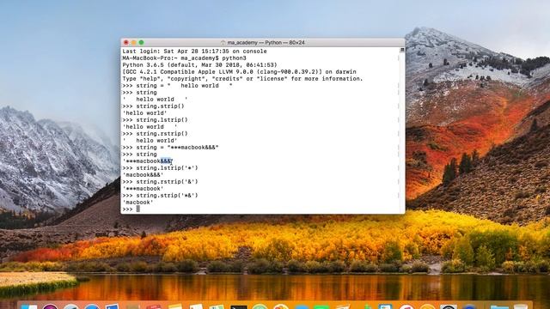This screenshot has width=550, height=309.
Task: Click the ">>> string.strip('*&')" command line
Action: click(x=160, y=195)
